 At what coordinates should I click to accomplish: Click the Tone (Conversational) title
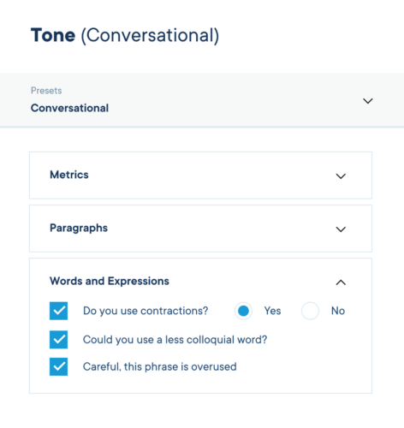[125, 35]
